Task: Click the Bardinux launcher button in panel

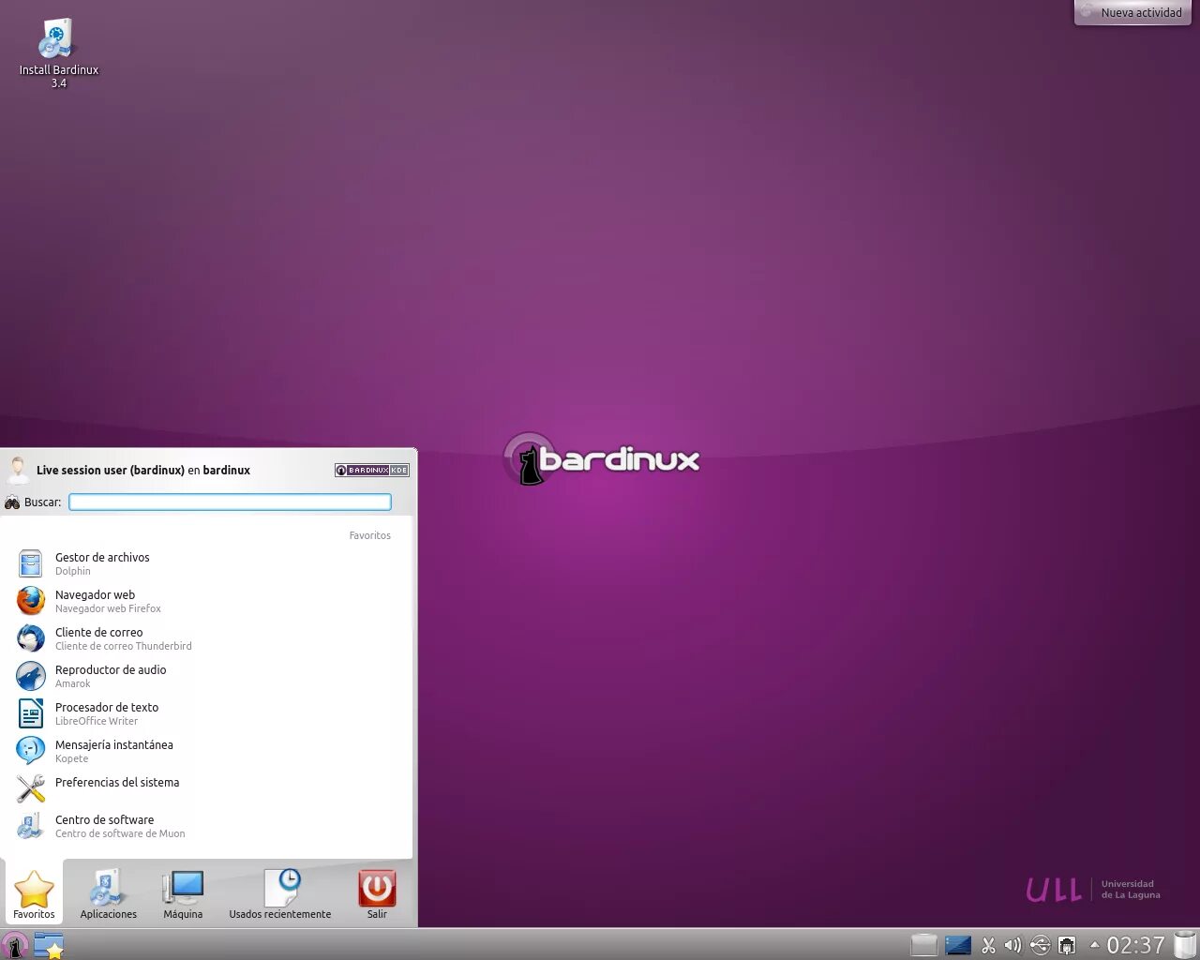Action: tap(14, 945)
